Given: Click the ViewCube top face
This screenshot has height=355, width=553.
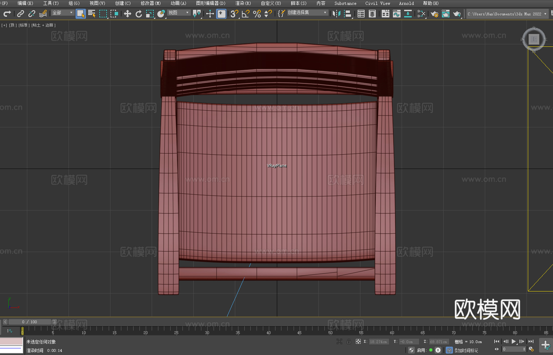Looking at the screenshot, I should point(534,39).
